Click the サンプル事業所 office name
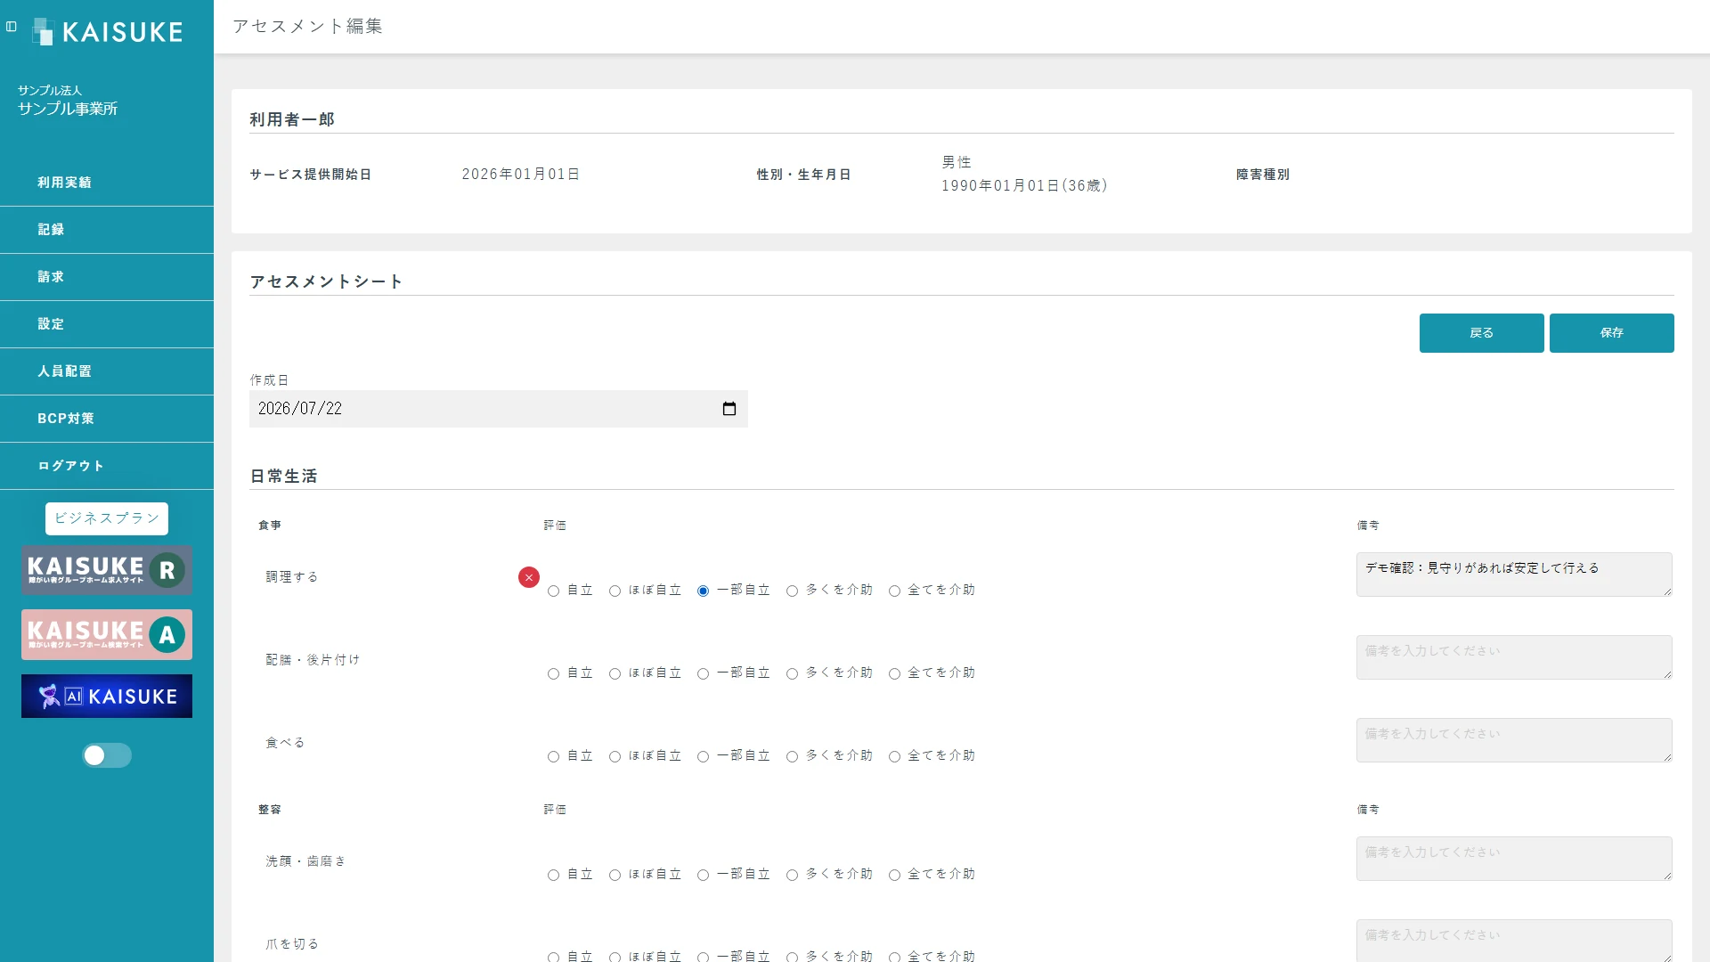Viewport: 1710px width, 962px height. [68, 109]
